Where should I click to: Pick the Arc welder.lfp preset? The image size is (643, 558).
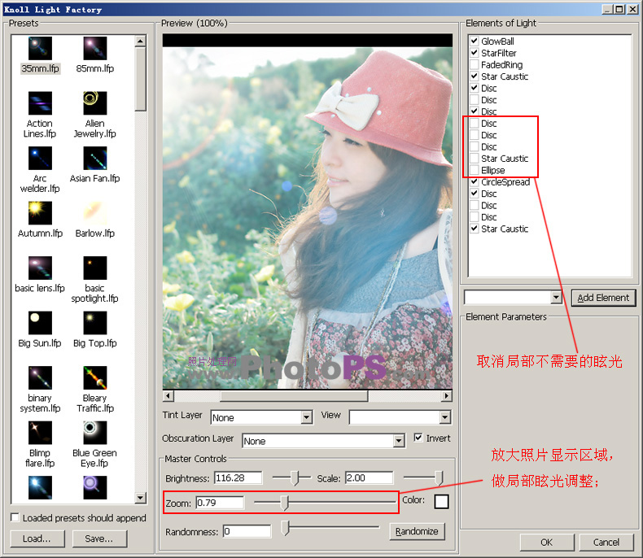pyautogui.click(x=40, y=158)
